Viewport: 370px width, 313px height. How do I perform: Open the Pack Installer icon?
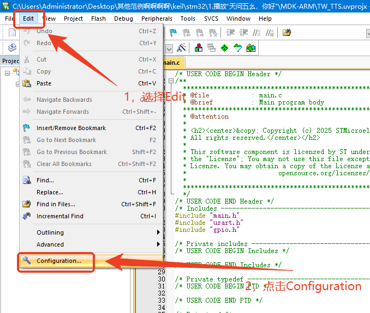pos(251,48)
